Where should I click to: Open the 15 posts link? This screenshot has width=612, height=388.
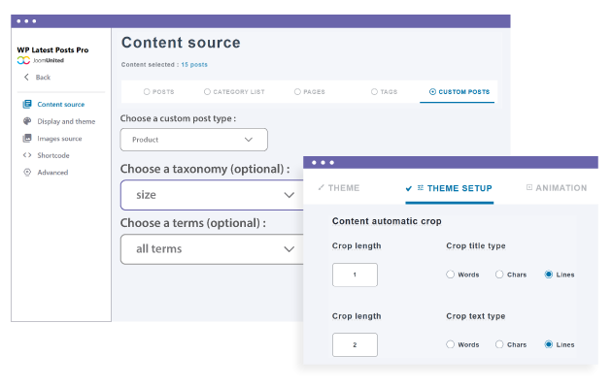point(193,65)
